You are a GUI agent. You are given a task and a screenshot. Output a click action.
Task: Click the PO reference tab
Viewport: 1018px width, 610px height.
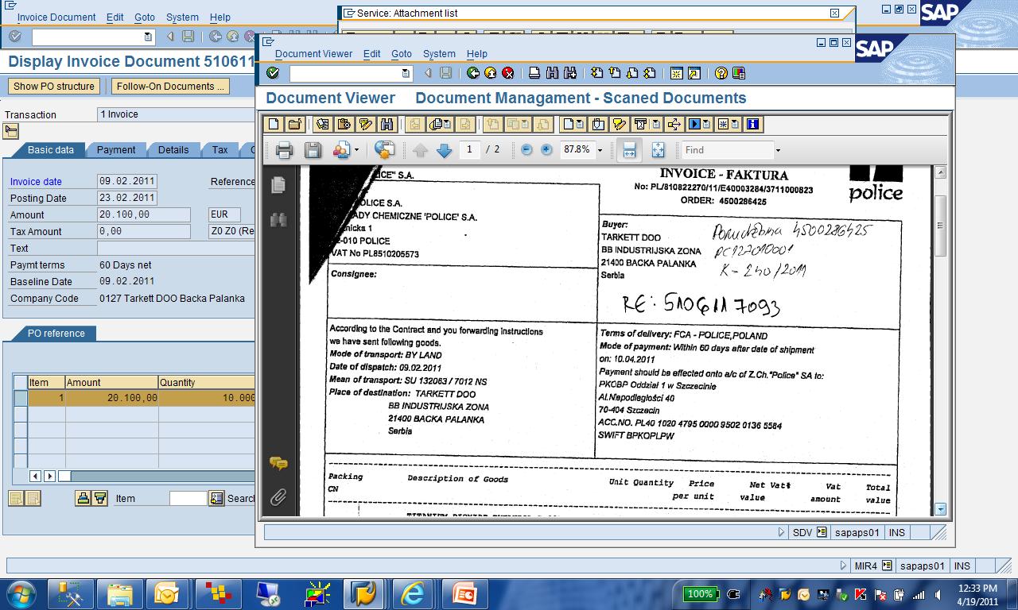pos(56,334)
